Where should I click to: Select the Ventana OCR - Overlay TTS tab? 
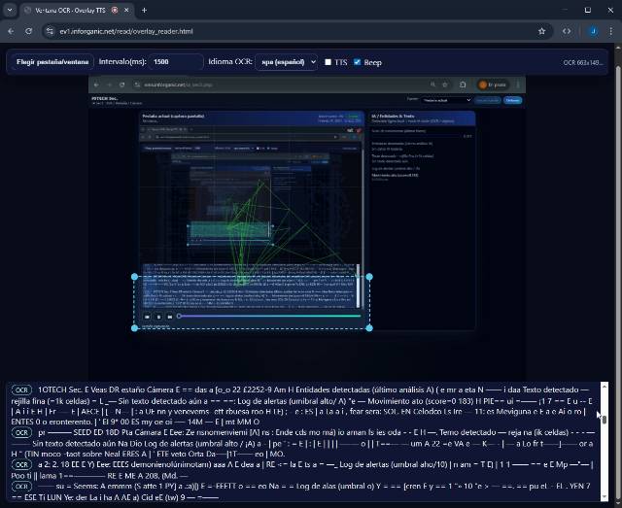click(x=68, y=10)
